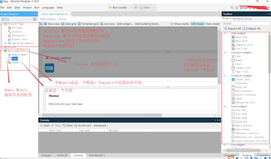Open the Run Locally dropdown arrow
Image resolution: width=271 pixels, height=159 pixels.
(x=131, y=8)
